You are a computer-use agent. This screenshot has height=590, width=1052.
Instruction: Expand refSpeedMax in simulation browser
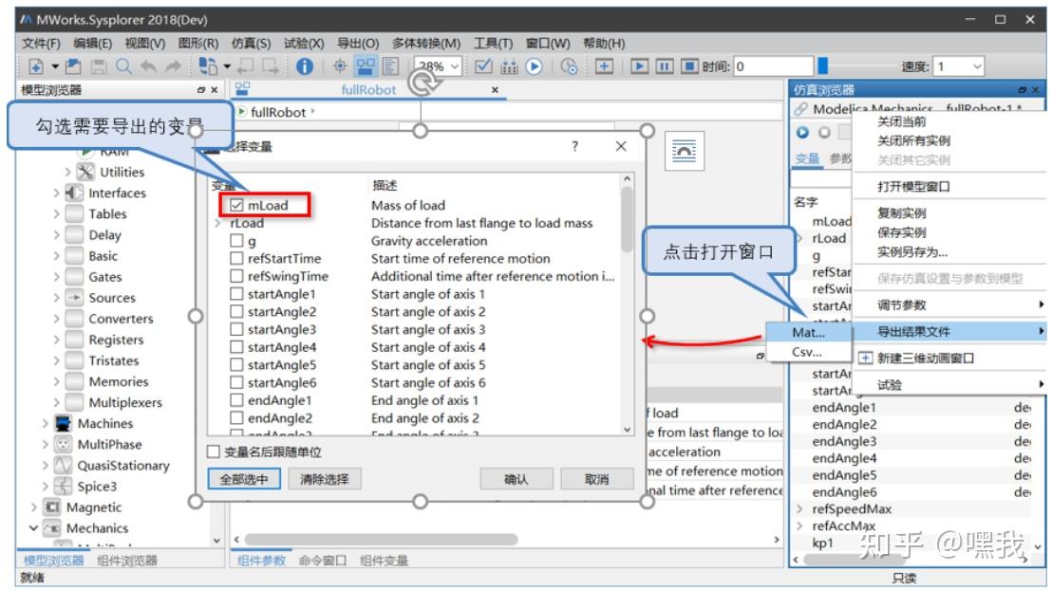pyautogui.click(x=799, y=508)
